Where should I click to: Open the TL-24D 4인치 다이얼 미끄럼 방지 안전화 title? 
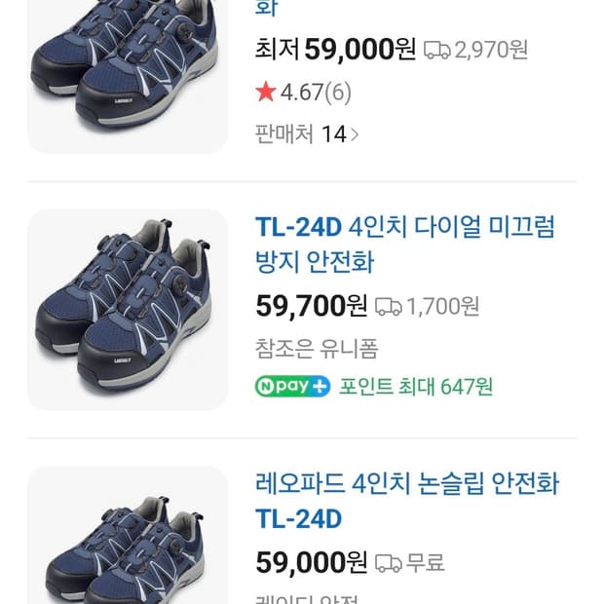405,245
